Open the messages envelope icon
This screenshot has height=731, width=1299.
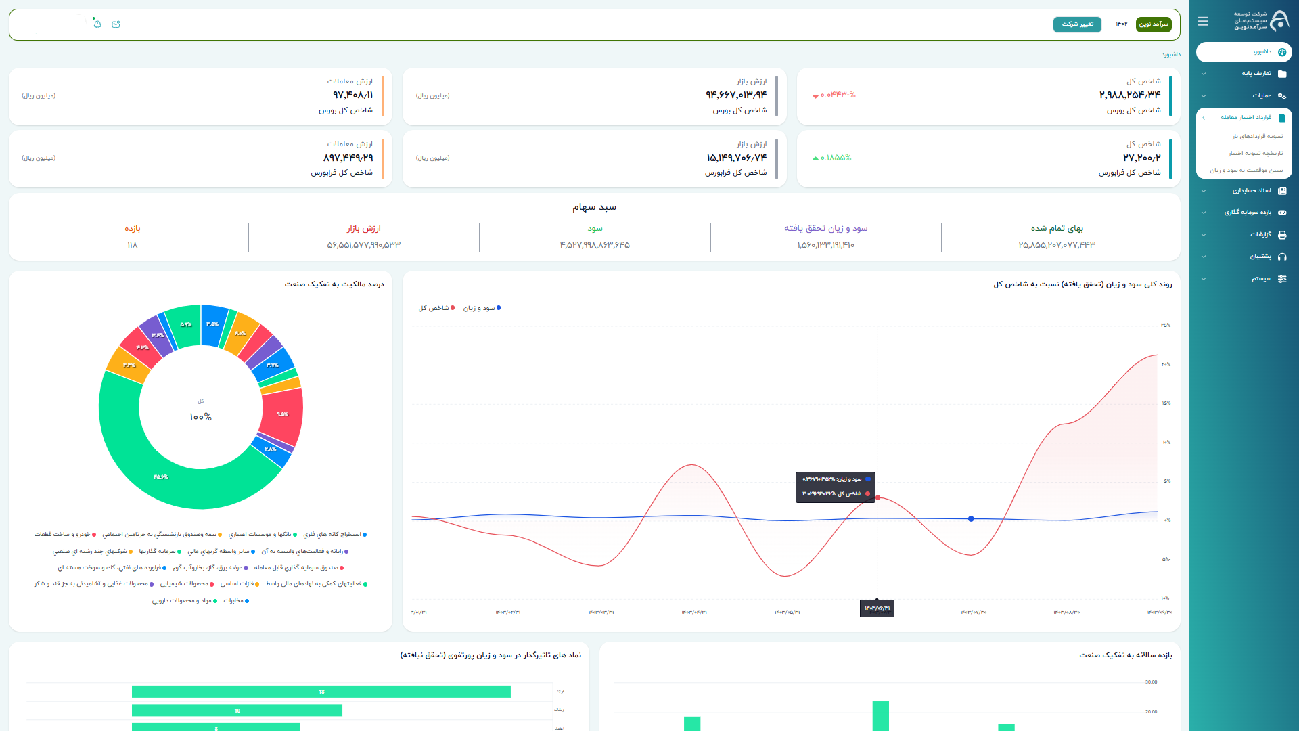point(116,24)
